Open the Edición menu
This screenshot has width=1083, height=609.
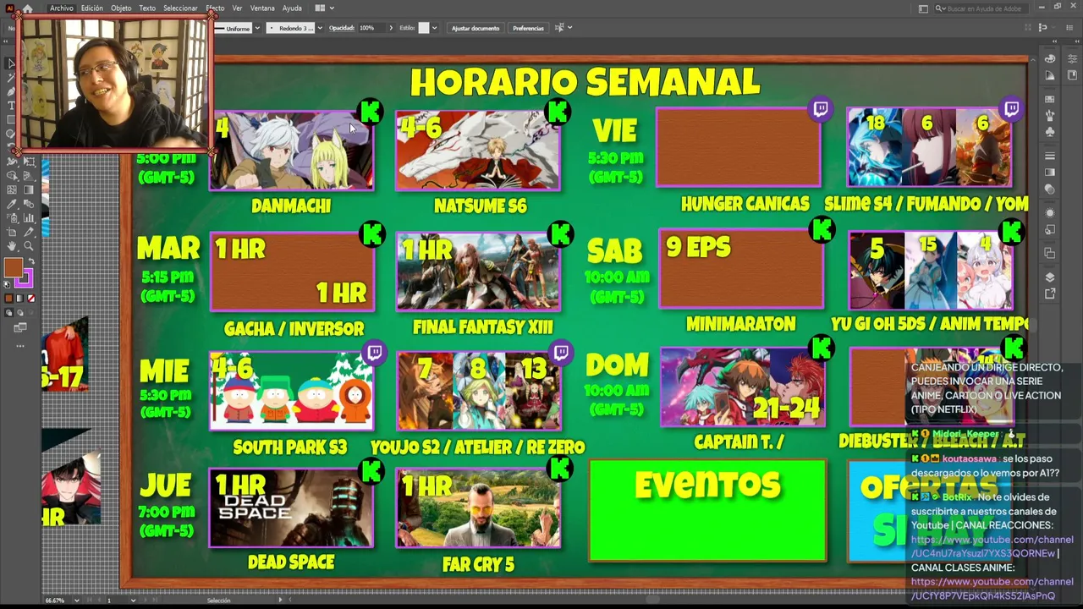(92, 8)
